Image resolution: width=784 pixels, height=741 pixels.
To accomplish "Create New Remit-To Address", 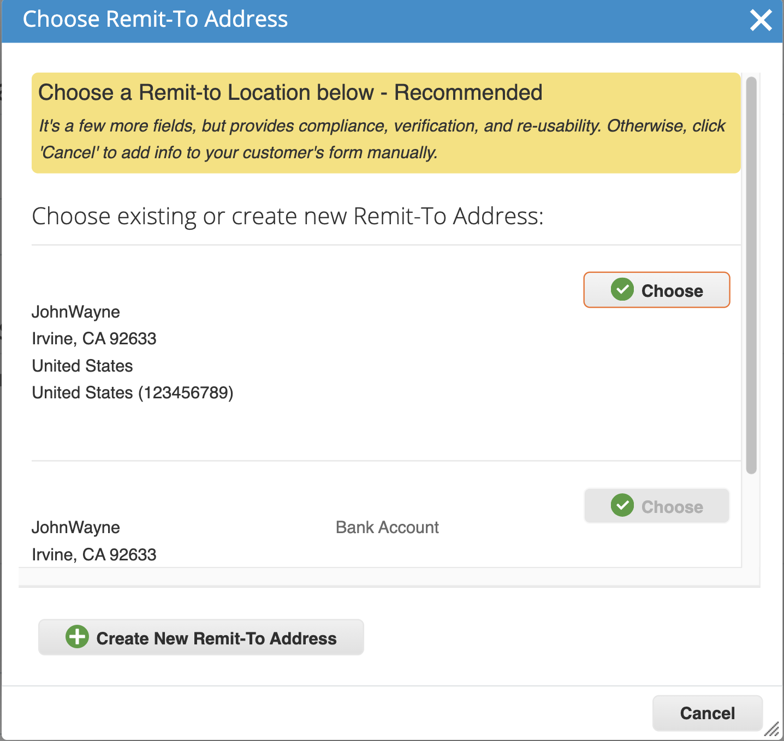I will point(201,637).
